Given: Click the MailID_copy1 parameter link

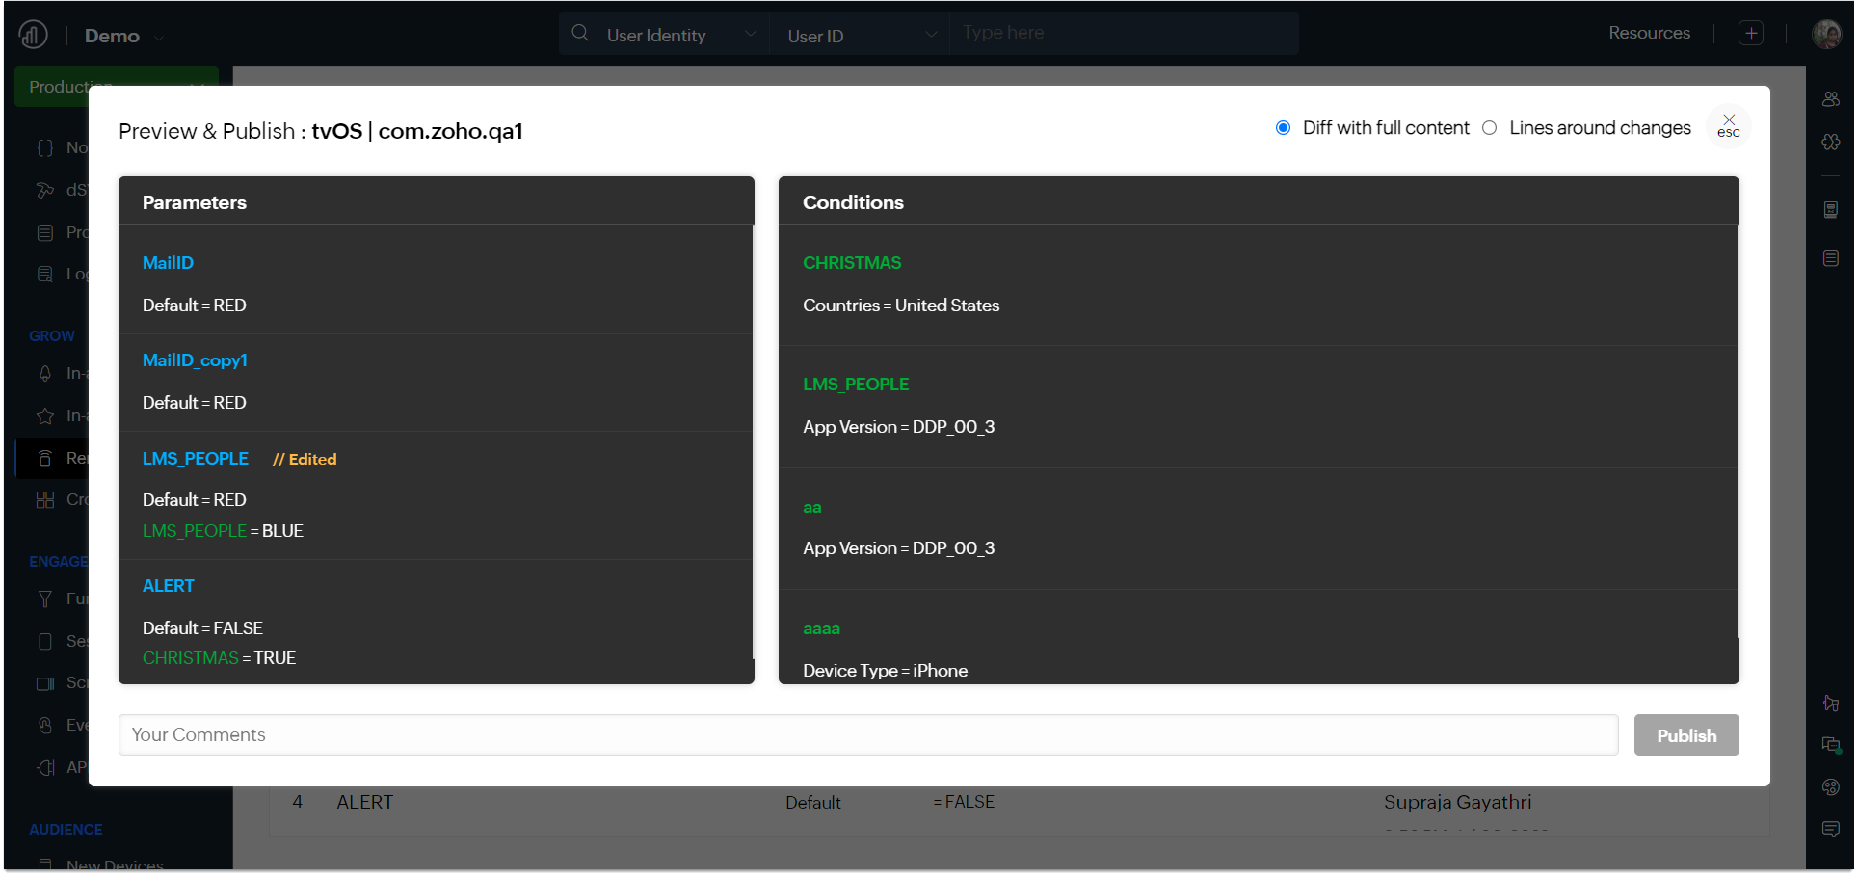Looking at the screenshot, I should [x=195, y=360].
